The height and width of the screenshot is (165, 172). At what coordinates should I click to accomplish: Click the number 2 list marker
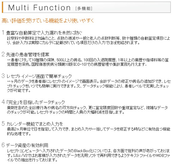[x=3, y=54]
